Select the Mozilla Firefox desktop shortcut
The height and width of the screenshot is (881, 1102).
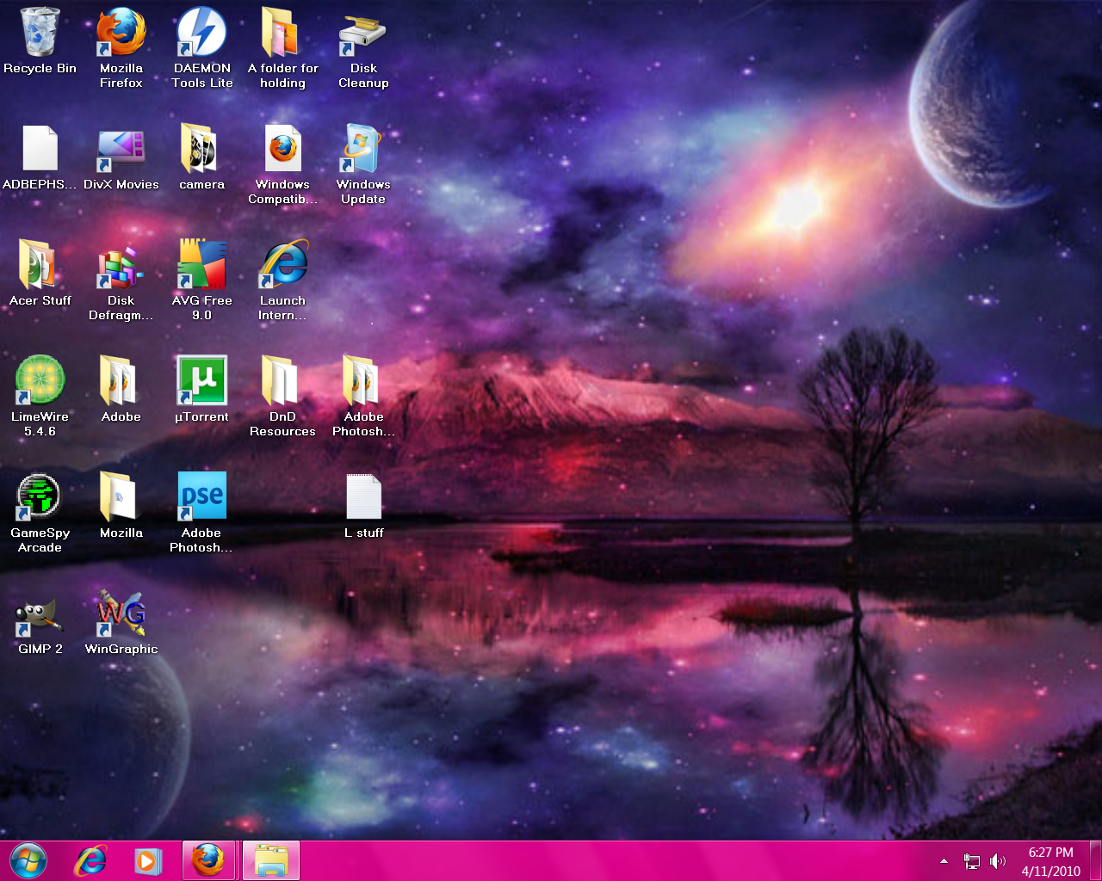[121, 34]
